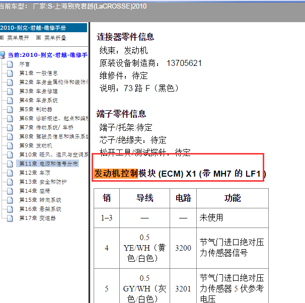Click the 2010-别克-君越-维修手册 panel header

point(43,28)
